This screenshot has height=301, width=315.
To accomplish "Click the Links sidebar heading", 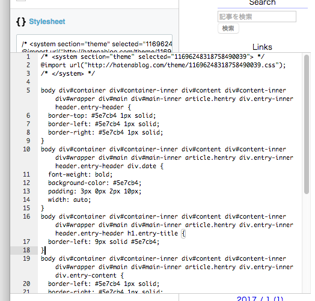I will coord(262,47).
